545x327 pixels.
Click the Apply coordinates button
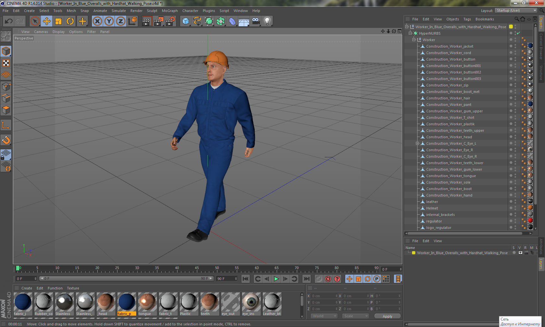387,316
